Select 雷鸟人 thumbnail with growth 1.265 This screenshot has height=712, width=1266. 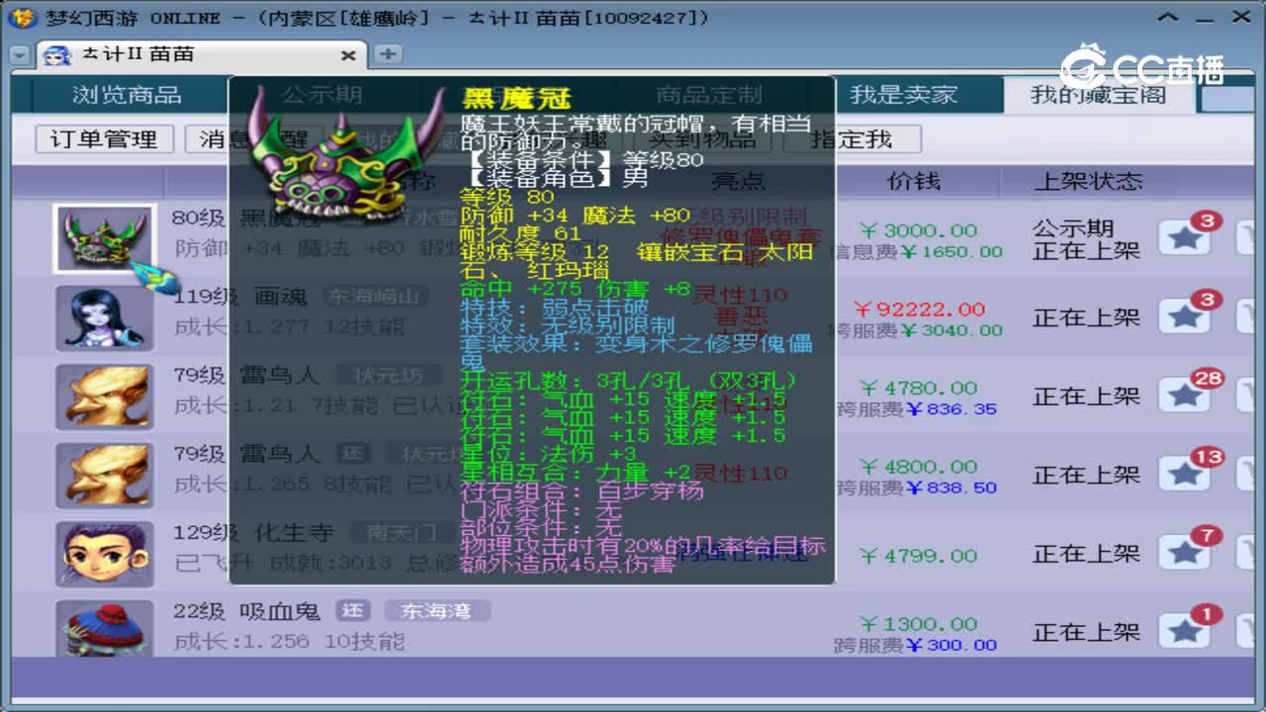(104, 476)
